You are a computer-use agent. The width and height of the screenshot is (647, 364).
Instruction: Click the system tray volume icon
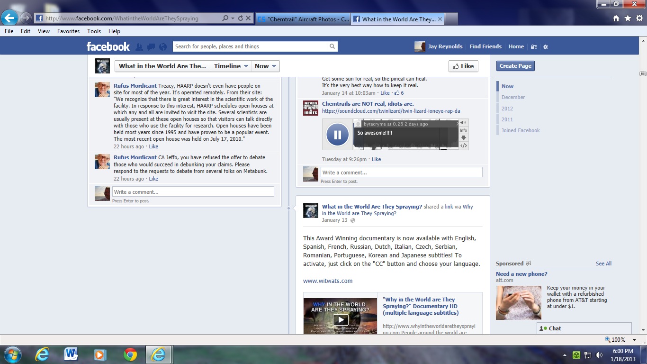coord(599,355)
